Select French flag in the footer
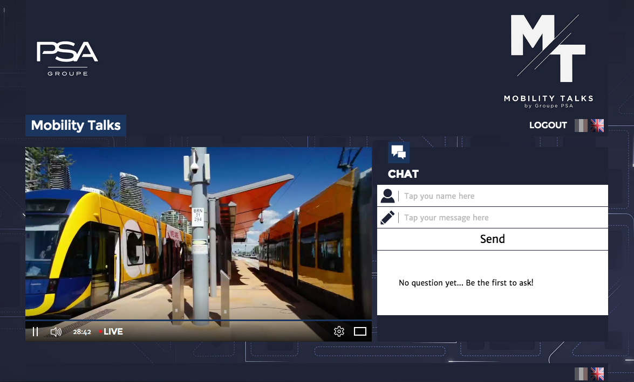 [x=581, y=373]
